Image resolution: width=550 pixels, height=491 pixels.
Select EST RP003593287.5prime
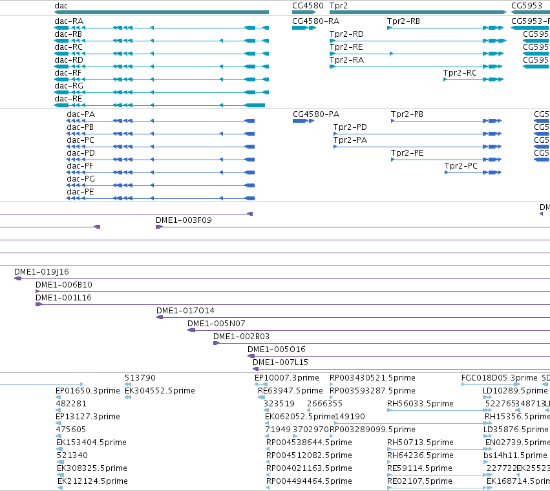click(x=372, y=391)
